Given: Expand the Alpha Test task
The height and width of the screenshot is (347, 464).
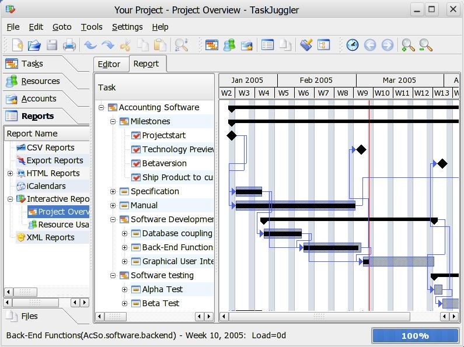Looking at the screenshot, I should tap(124, 289).
